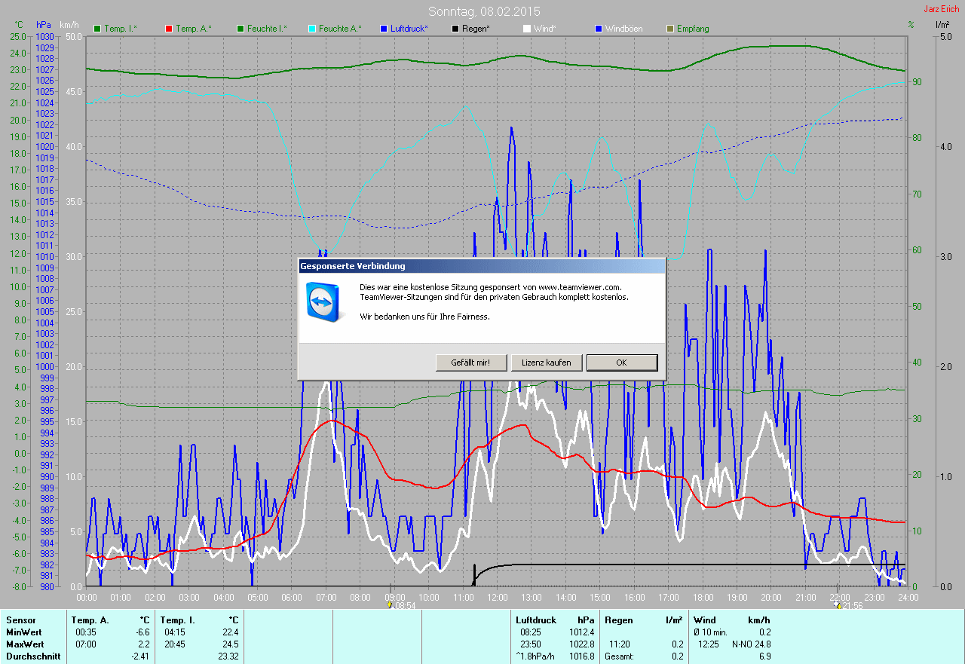The height and width of the screenshot is (664, 965).
Task: Click the sunset marker at 21:56
Action: 838,605
